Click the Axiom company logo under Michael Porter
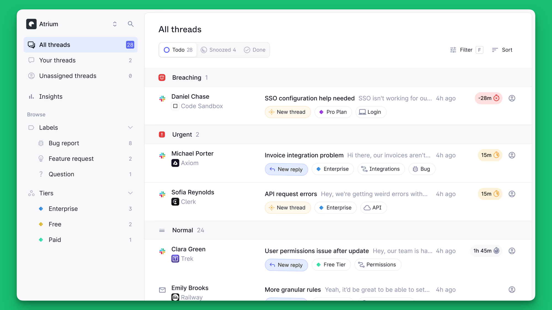 [176, 163]
